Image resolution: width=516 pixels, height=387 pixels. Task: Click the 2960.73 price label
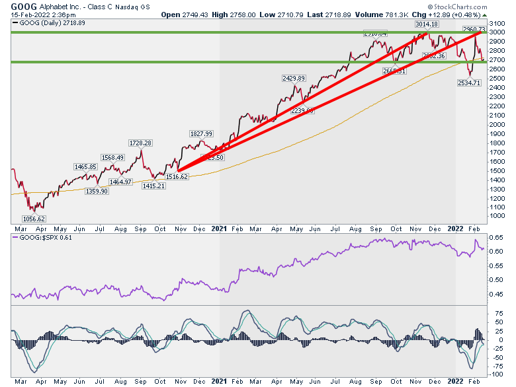474,29
